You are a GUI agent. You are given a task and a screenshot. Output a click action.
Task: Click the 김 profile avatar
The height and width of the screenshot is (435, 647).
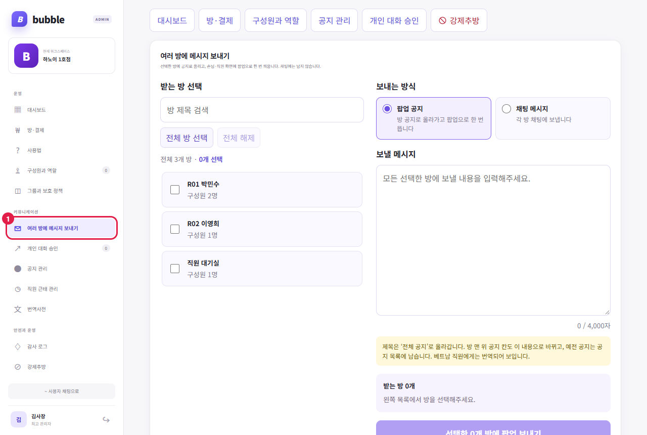click(x=19, y=419)
